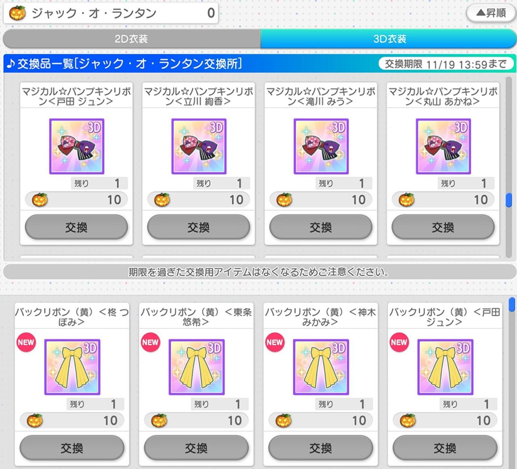The height and width of the screenshot is (469, 517).
Task: Open the yellow back ribbon icon for 東条悠希
Action: click(x=197, y=367)
